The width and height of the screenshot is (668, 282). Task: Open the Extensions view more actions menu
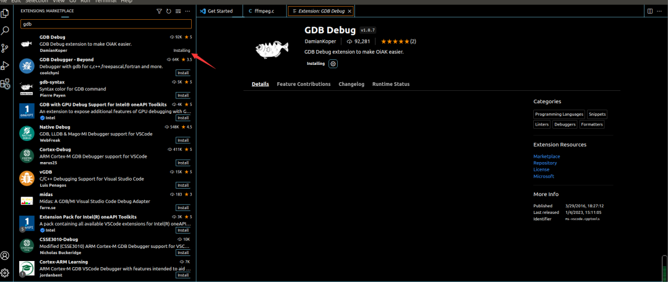pos(187,11)
